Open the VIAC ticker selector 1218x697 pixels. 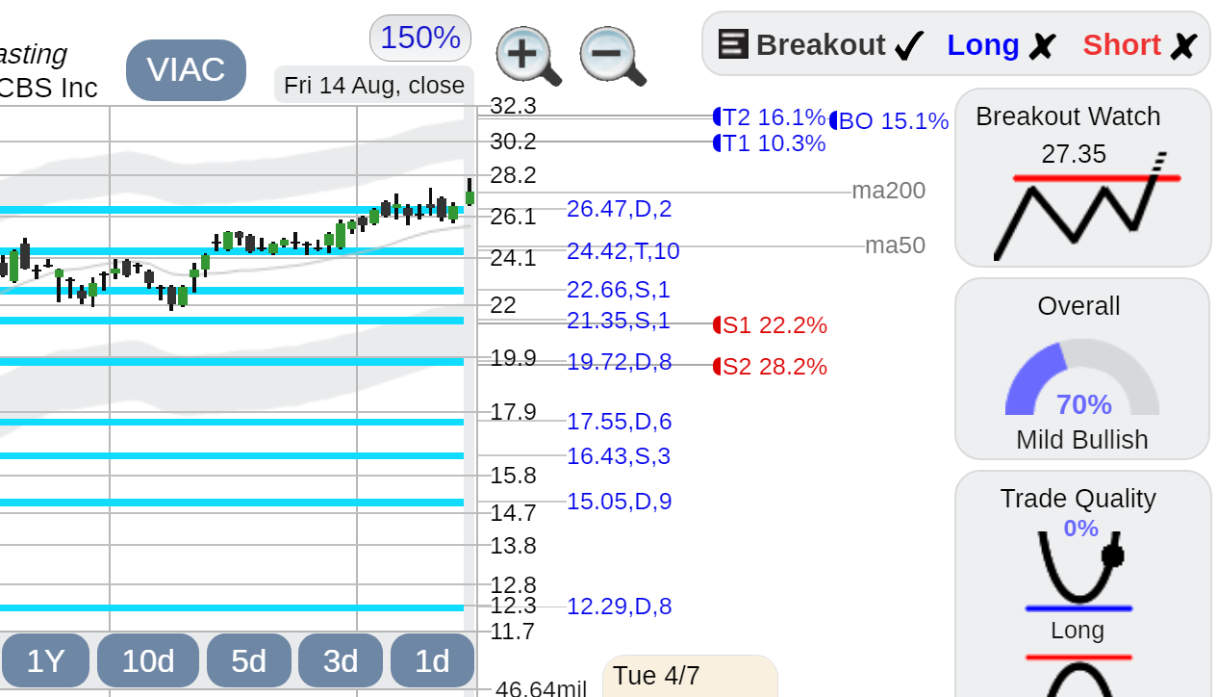pyautogui.click(x=186, y=69)
